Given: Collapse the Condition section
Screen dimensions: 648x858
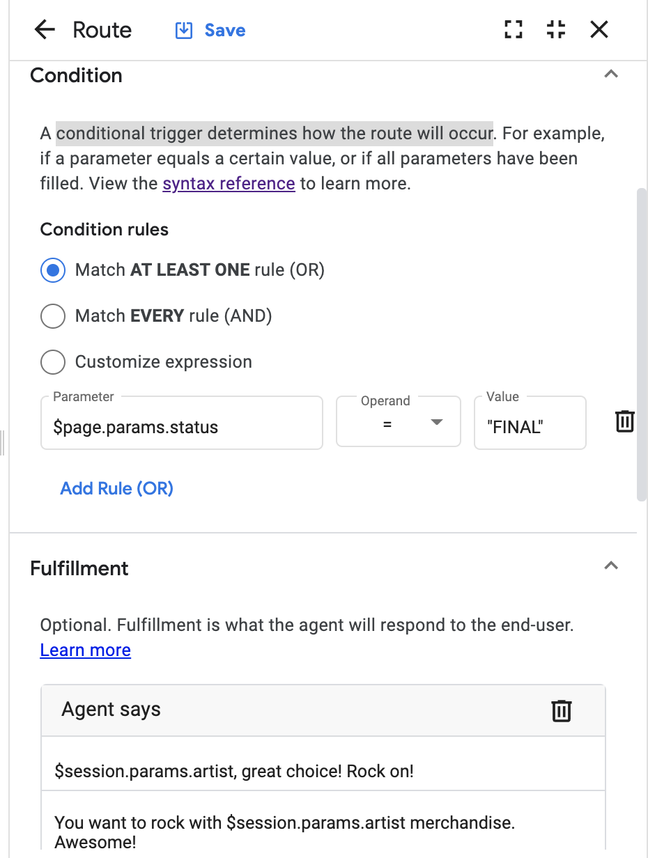Looking at the screenshot, I should point(611,75).
